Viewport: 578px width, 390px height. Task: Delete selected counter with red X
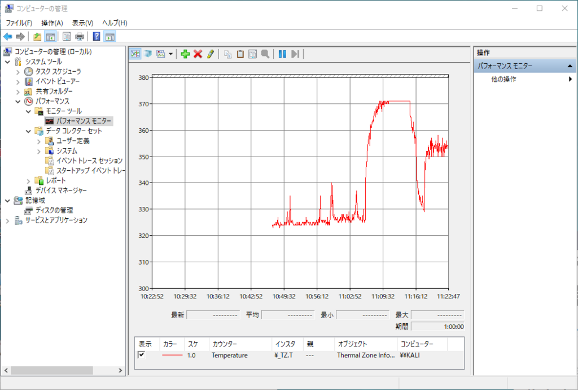pyautogui.click(x=198, y=54)
